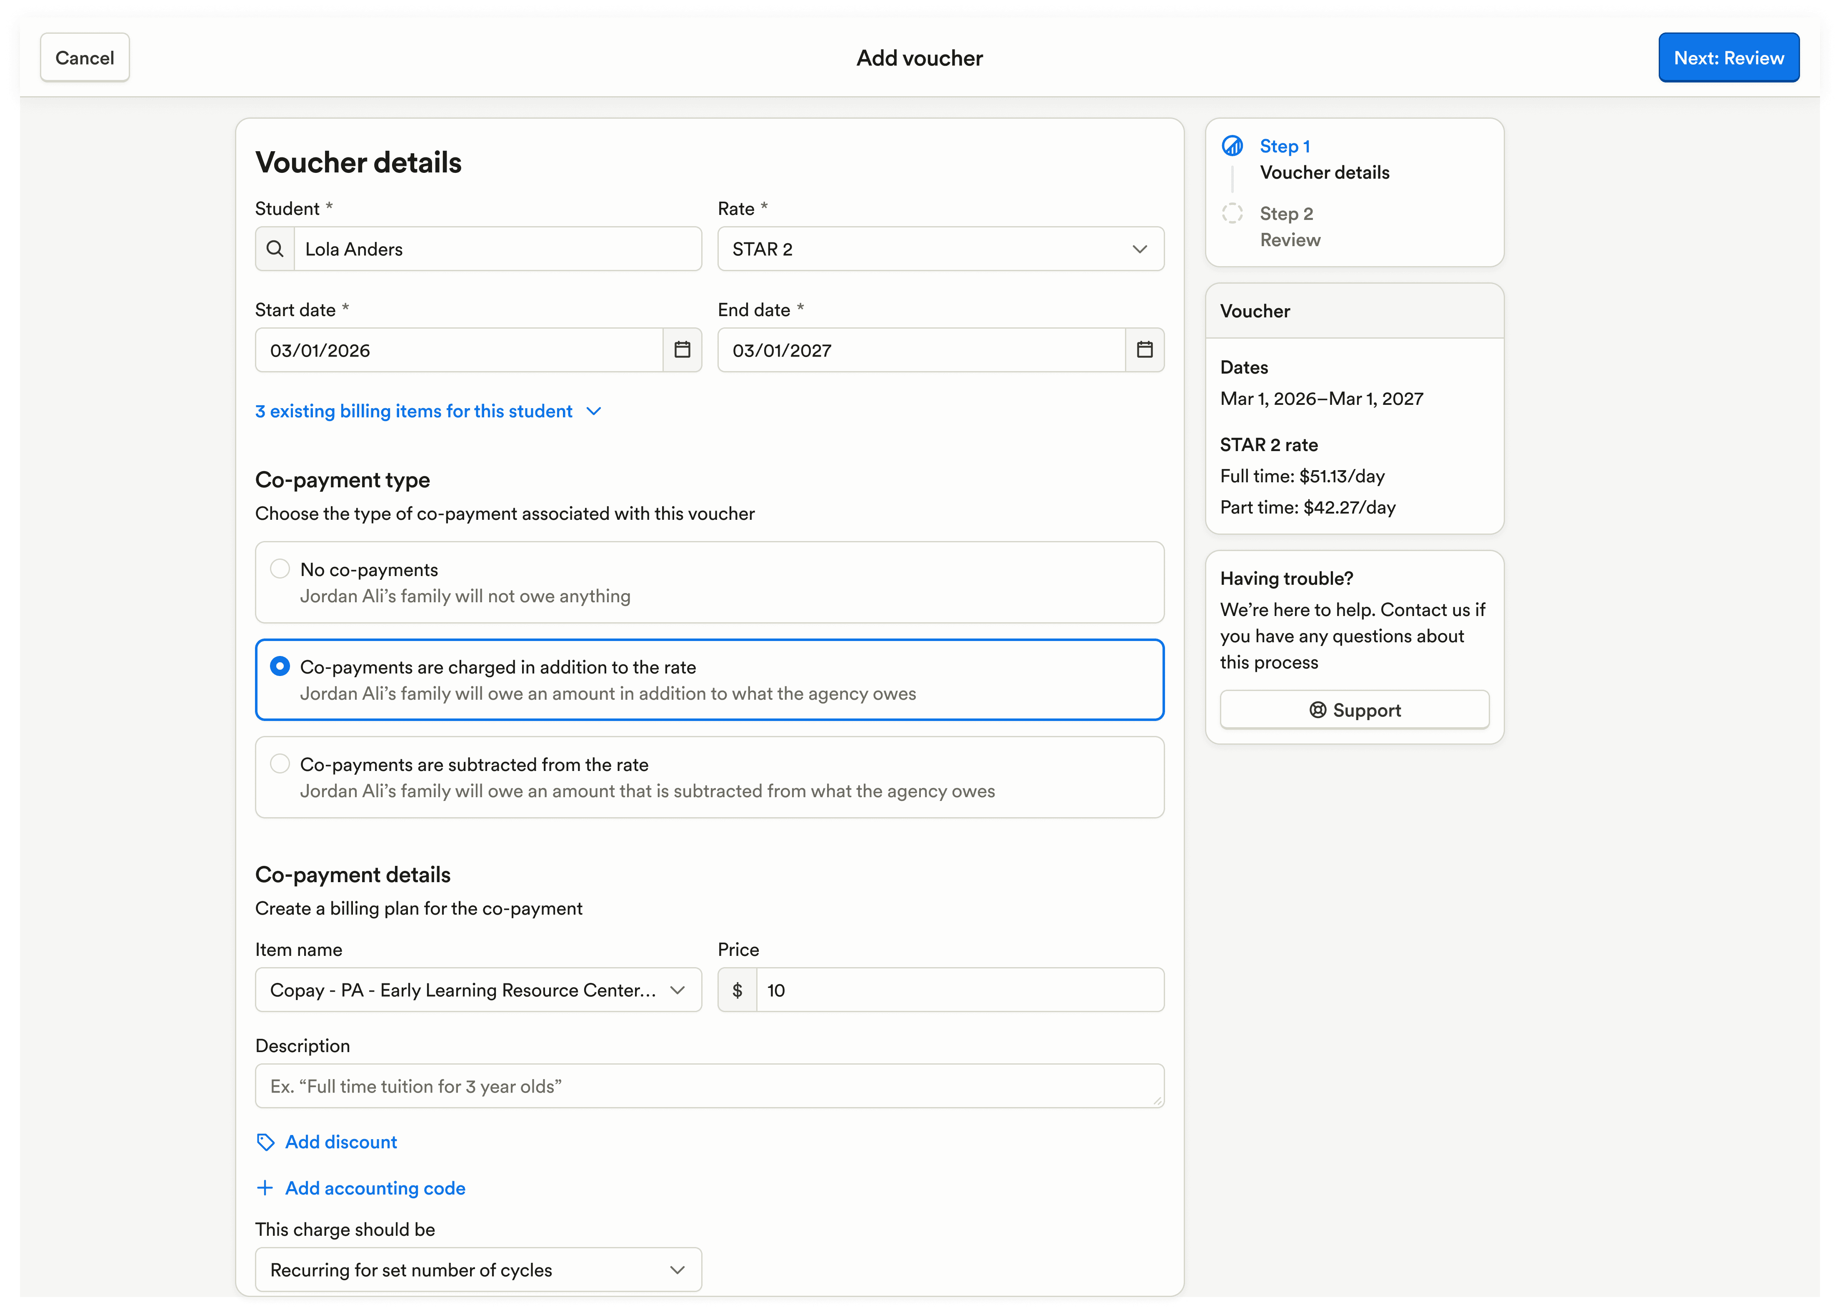
Task: Click the Step 2 dashed circle icon
Action: click(x=1232, y=213)
